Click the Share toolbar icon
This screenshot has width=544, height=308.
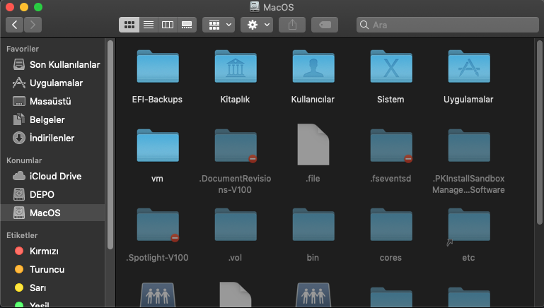pos(292,25)
